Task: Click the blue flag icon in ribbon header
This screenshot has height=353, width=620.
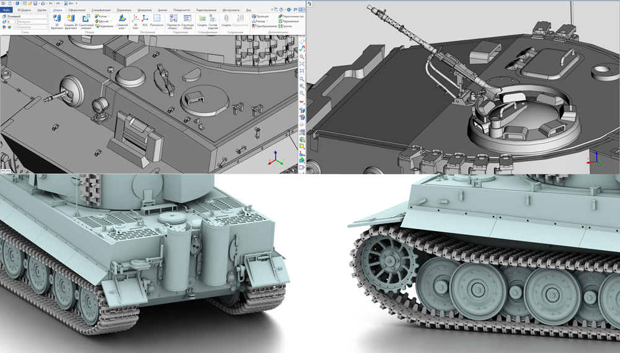Action: 295,9
